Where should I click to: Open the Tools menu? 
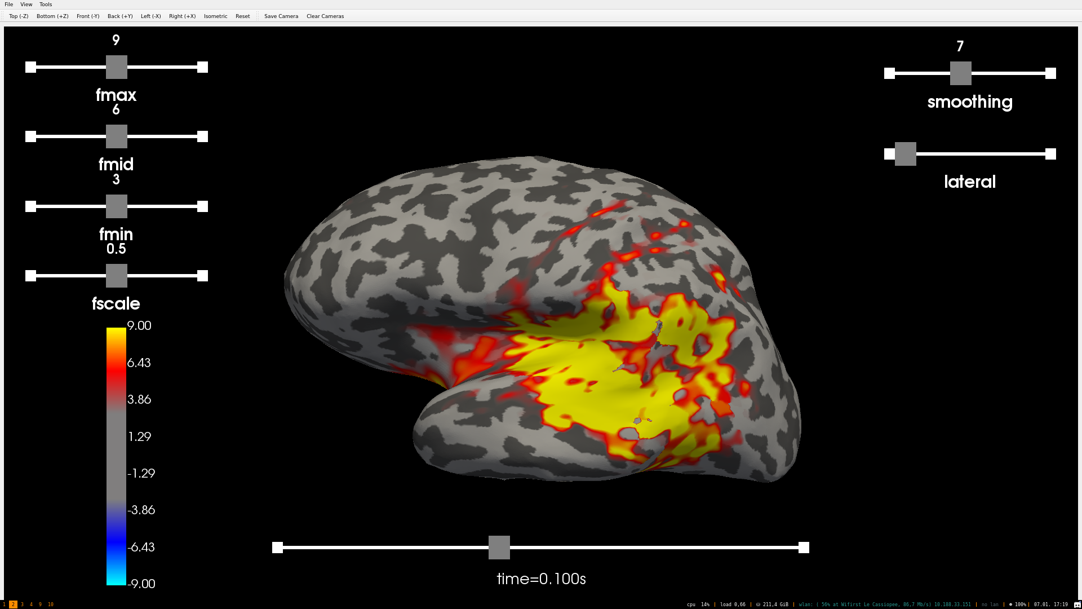(x=46, y=5)
